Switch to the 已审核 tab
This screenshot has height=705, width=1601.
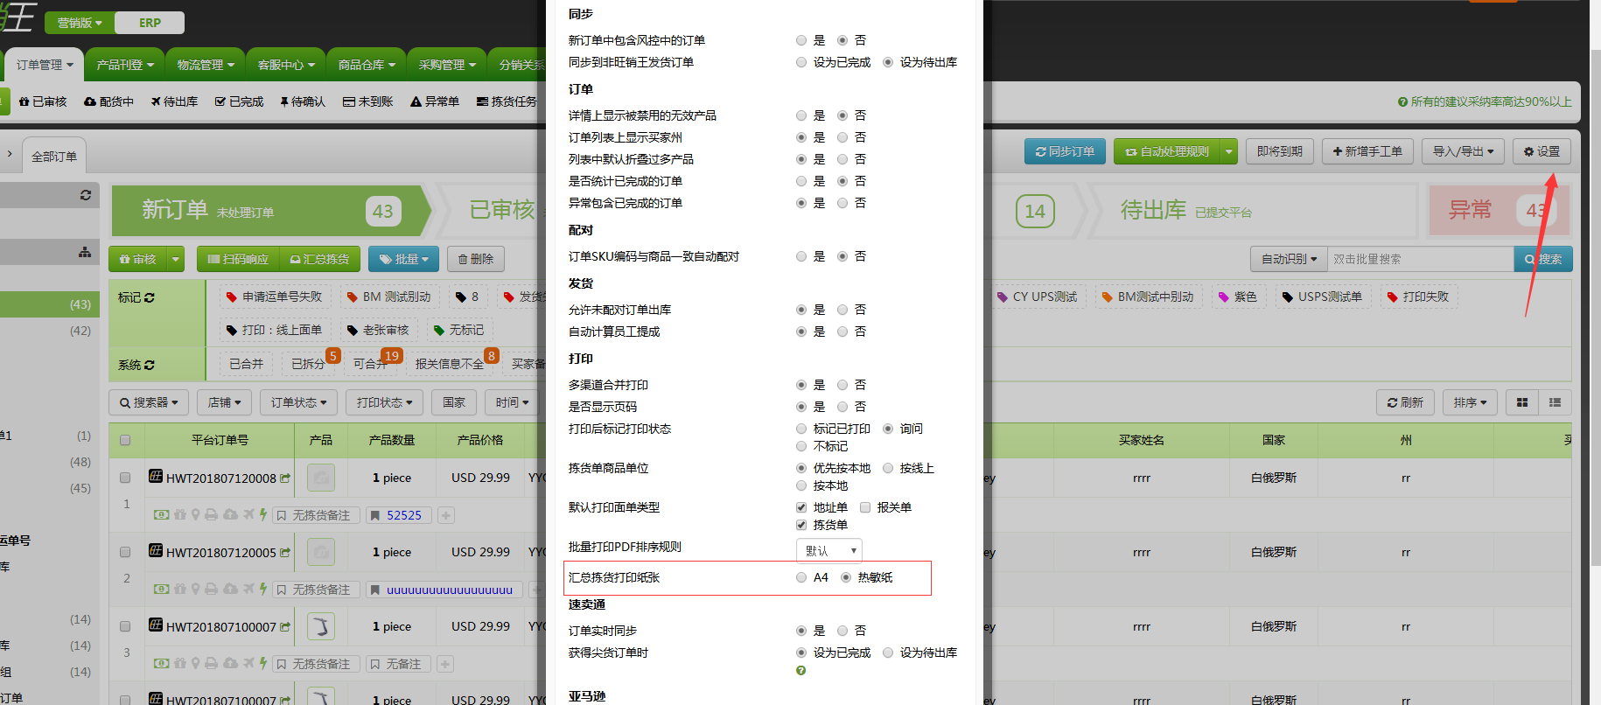[43, 101]
